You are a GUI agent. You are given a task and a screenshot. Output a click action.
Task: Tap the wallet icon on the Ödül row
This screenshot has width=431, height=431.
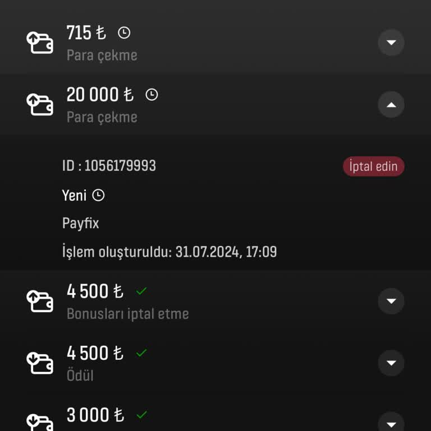pos(40,363)
